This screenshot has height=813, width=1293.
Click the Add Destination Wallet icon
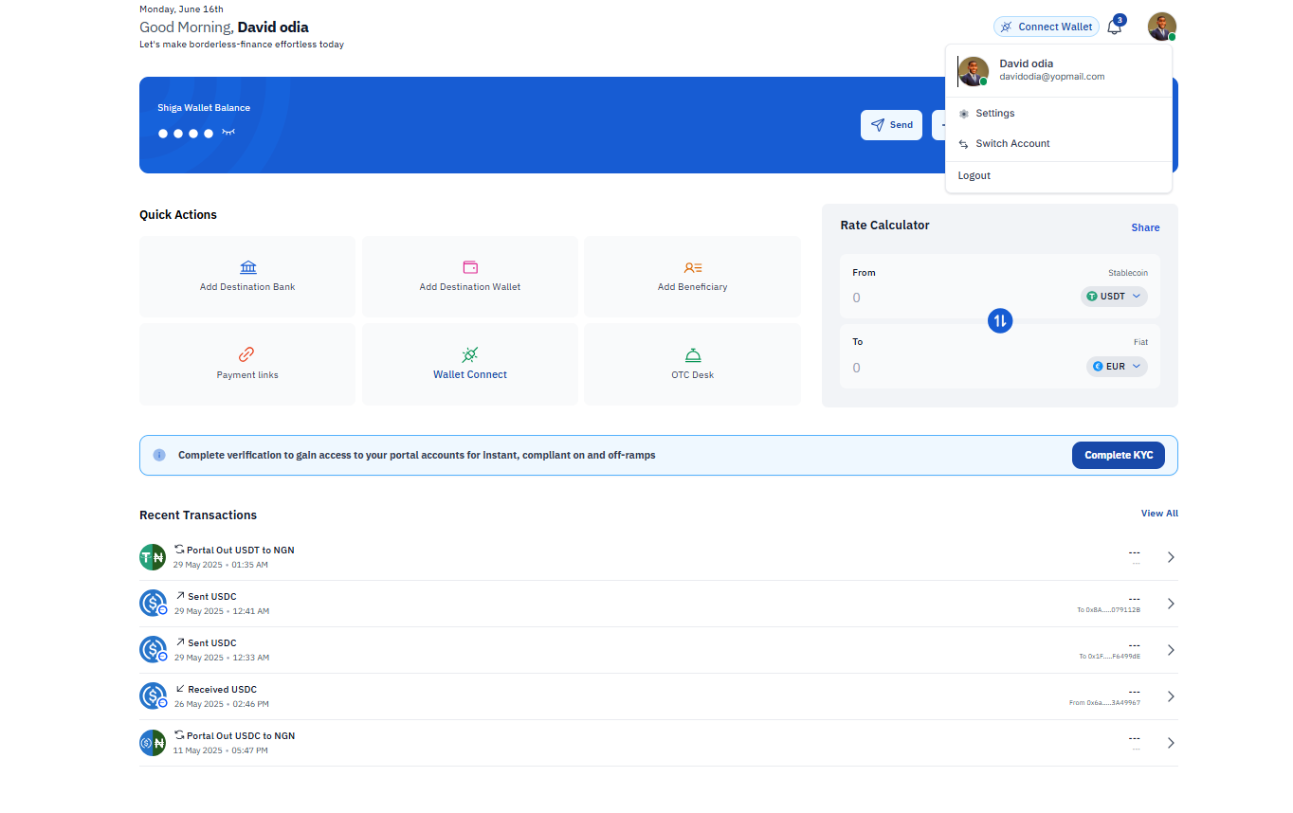click(x=470, y=267)
